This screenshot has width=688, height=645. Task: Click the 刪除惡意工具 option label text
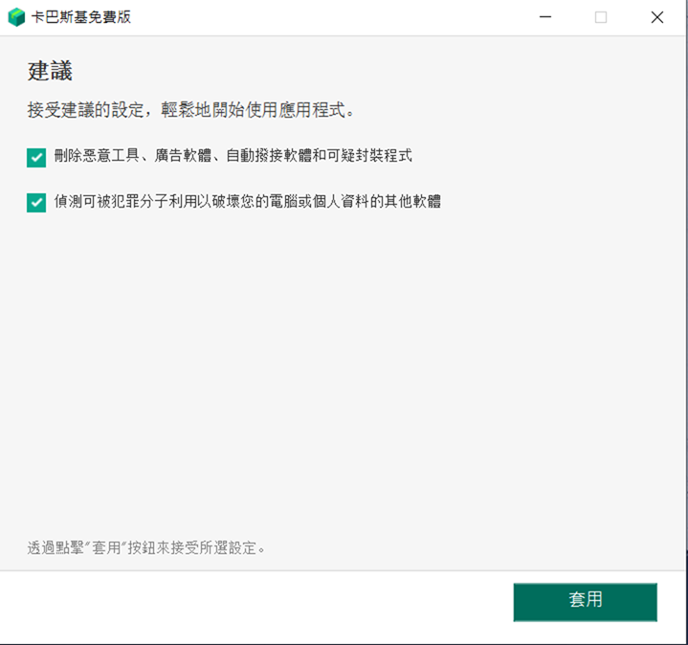click(96, 156)
